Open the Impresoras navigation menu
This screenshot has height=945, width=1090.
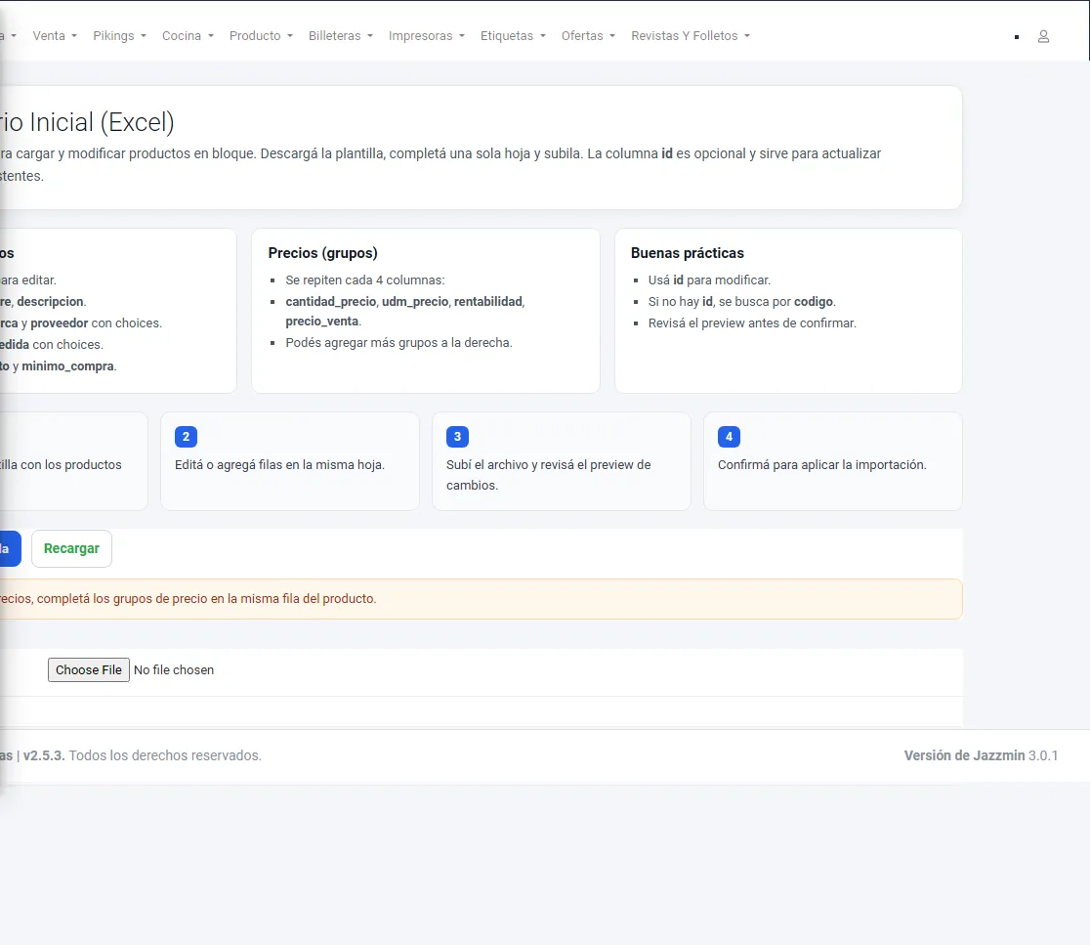(426, 36)
